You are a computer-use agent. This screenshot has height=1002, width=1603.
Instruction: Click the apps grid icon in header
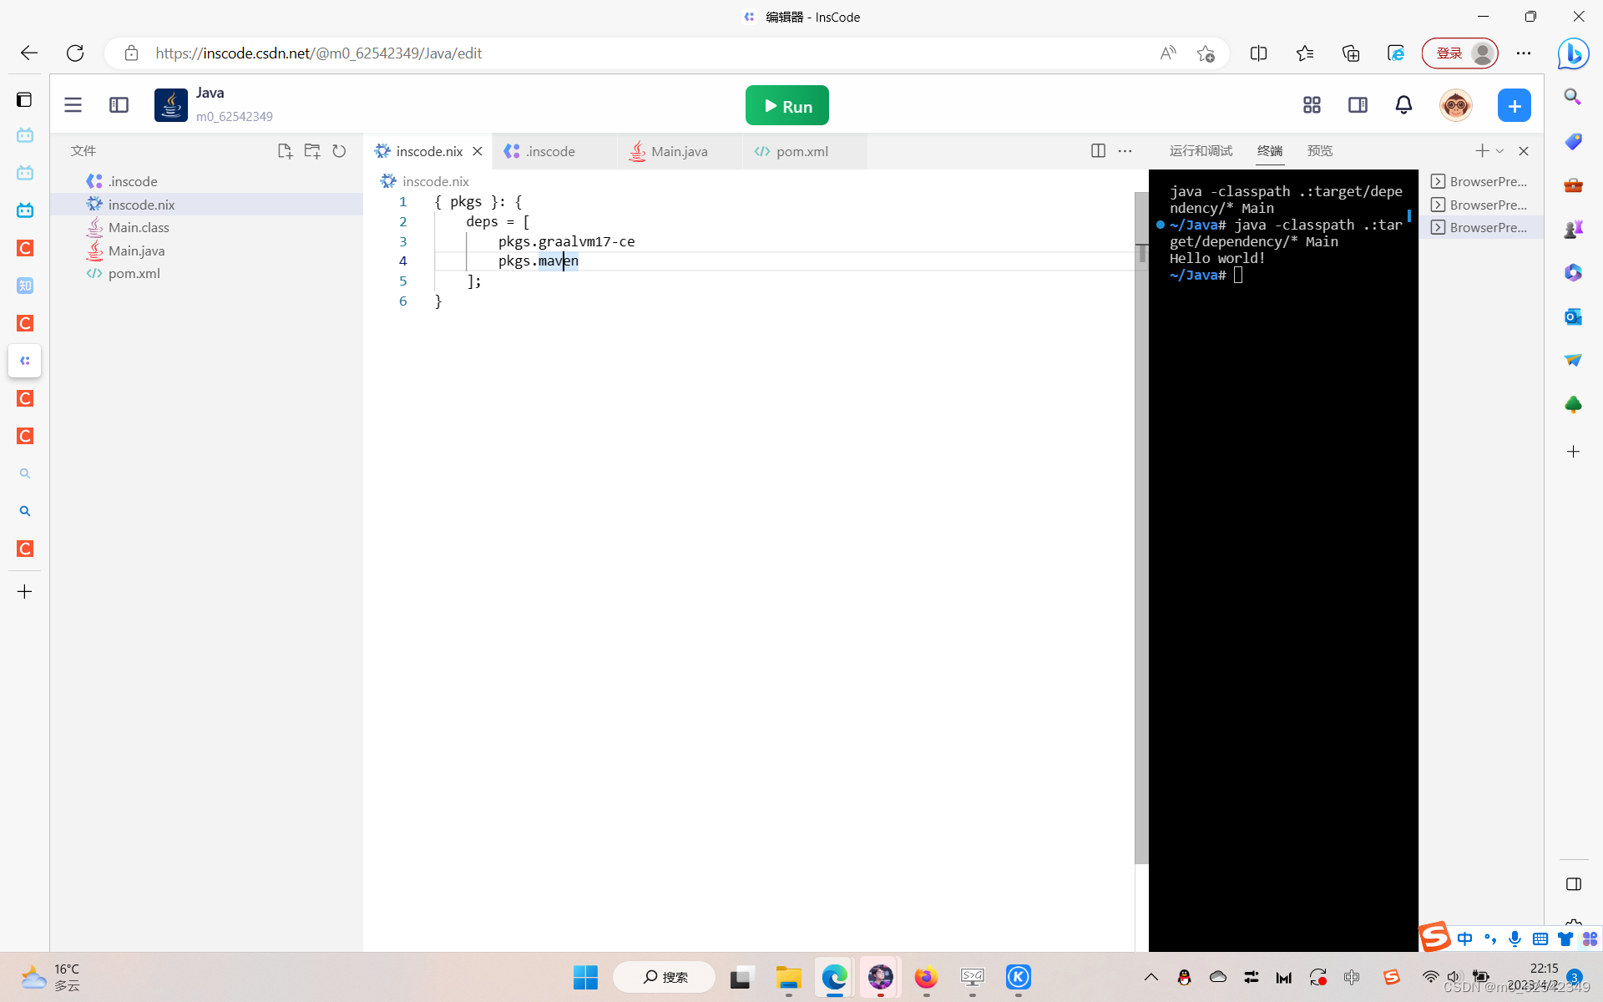[1312, 105]
